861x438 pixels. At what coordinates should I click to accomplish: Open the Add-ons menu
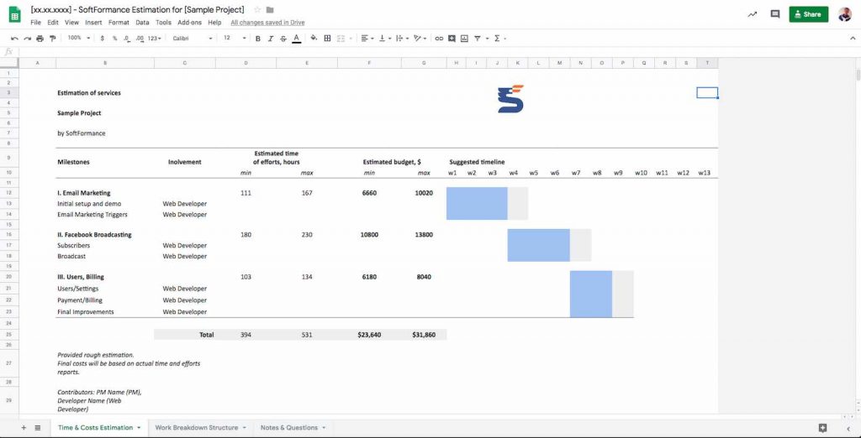tap(189, 23)
